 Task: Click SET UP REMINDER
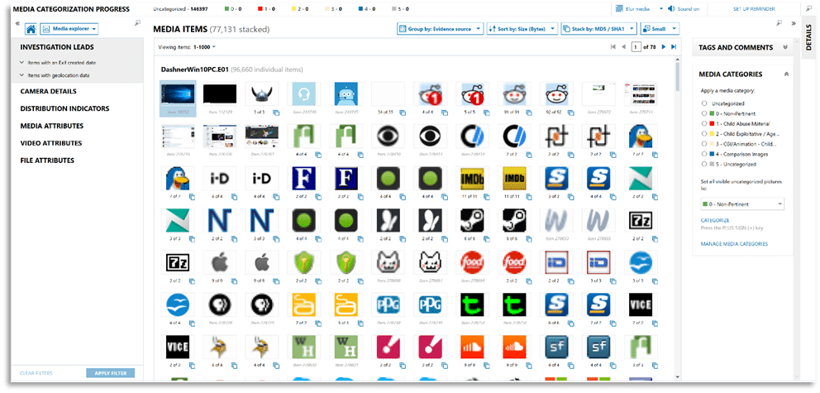click(754, 9)
